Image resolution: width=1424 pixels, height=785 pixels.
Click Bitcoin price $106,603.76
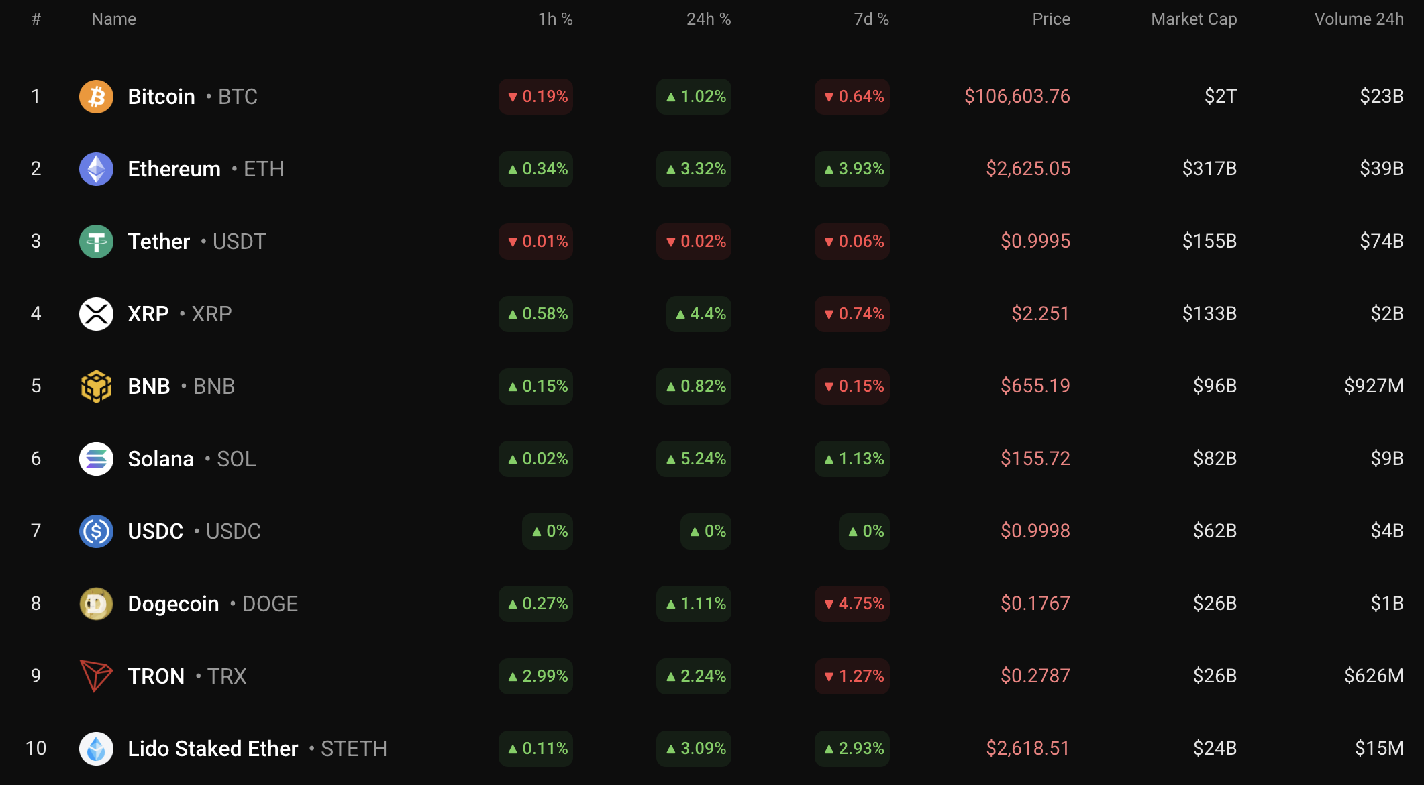[x=1017, y=97]
